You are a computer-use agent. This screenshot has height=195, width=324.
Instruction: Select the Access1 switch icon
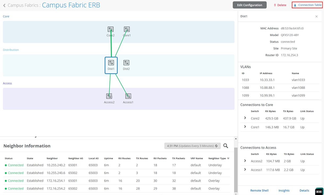coord(128,96)
